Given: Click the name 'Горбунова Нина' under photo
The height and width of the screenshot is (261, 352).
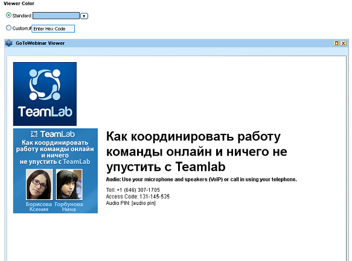Looking at the screenshot, I should coord(69,207).
